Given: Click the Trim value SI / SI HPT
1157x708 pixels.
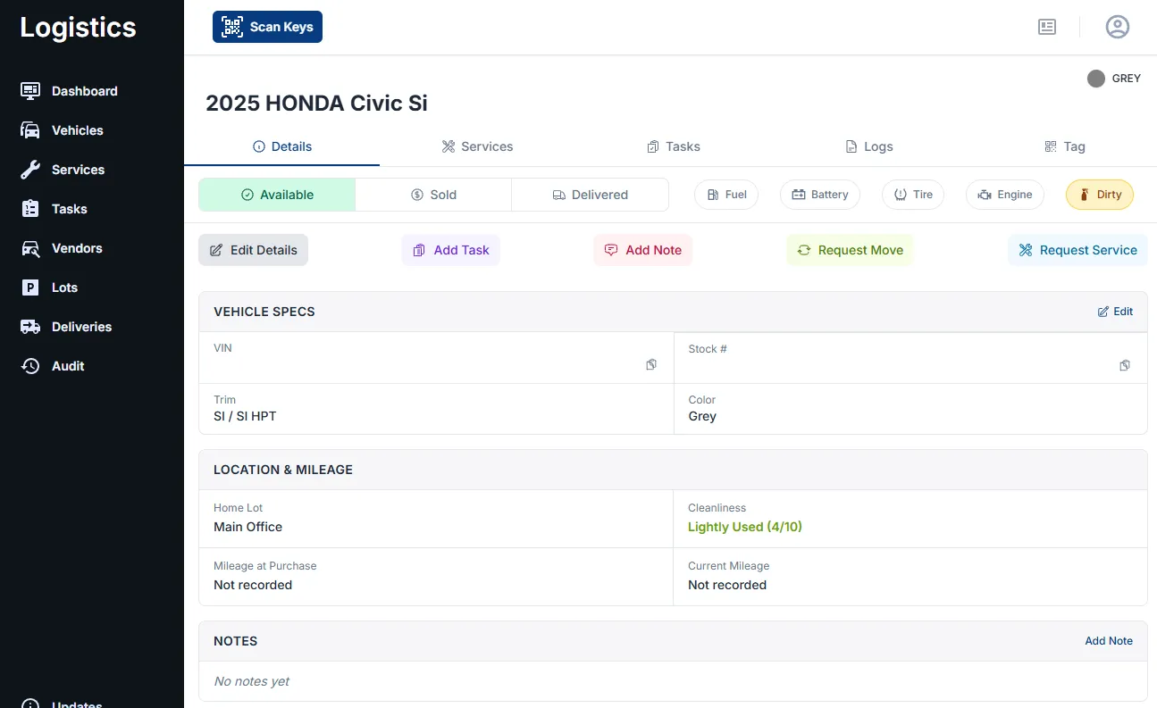Looking at the screenshot, I should [245, 416].
